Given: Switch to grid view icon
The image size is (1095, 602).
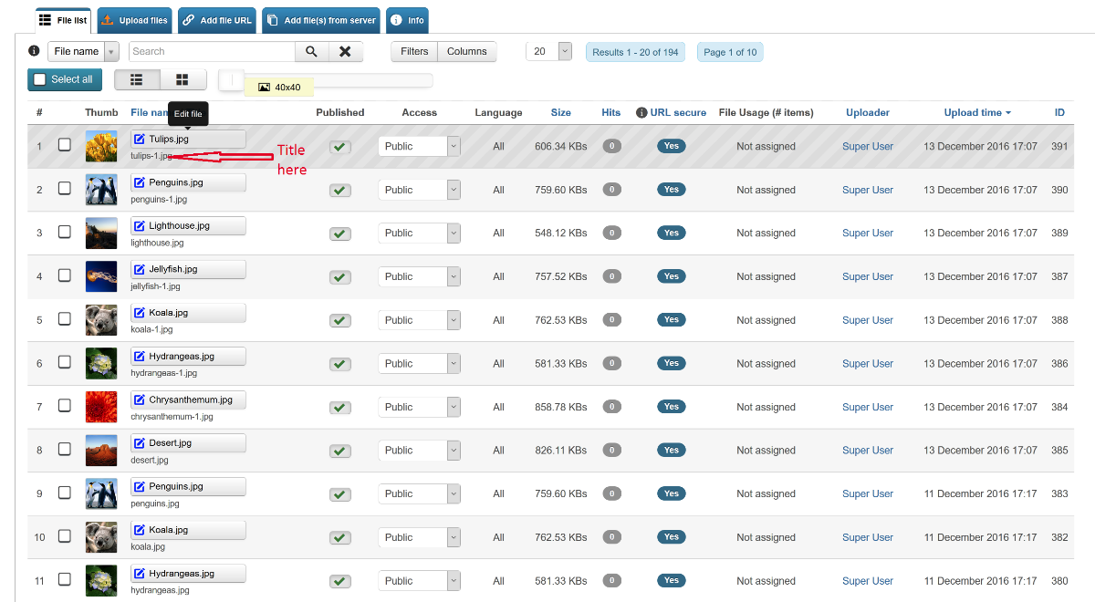Looking at the screenshot, I should coord(182,80).
